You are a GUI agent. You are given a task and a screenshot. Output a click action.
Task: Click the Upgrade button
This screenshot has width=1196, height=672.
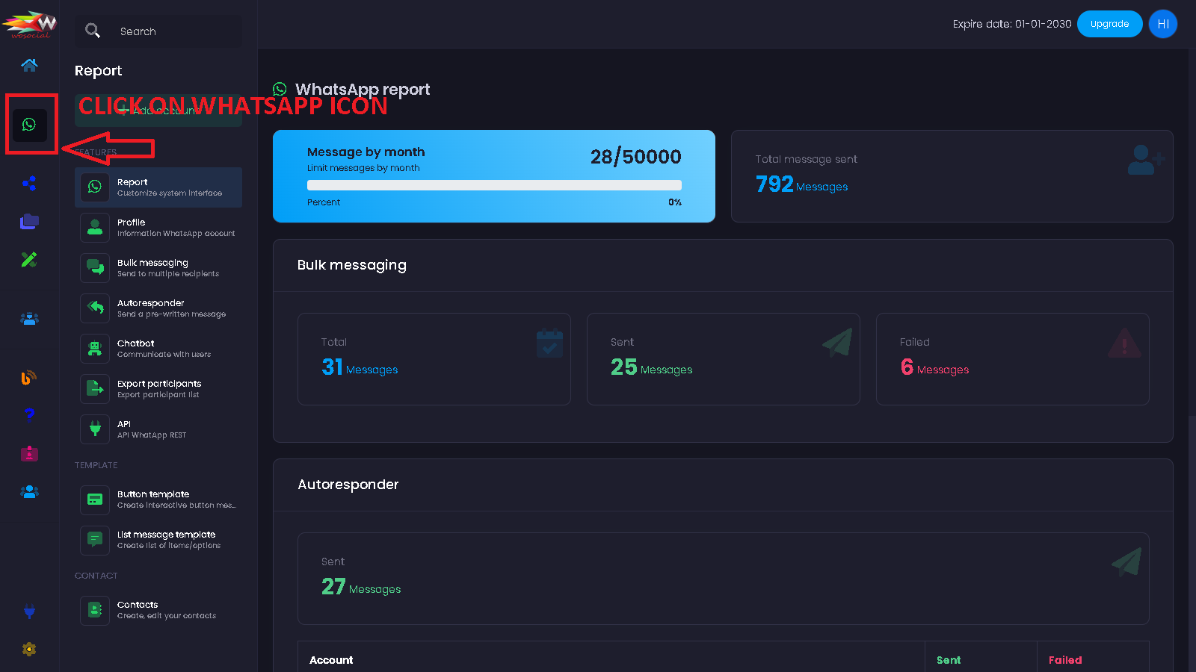1109,24
